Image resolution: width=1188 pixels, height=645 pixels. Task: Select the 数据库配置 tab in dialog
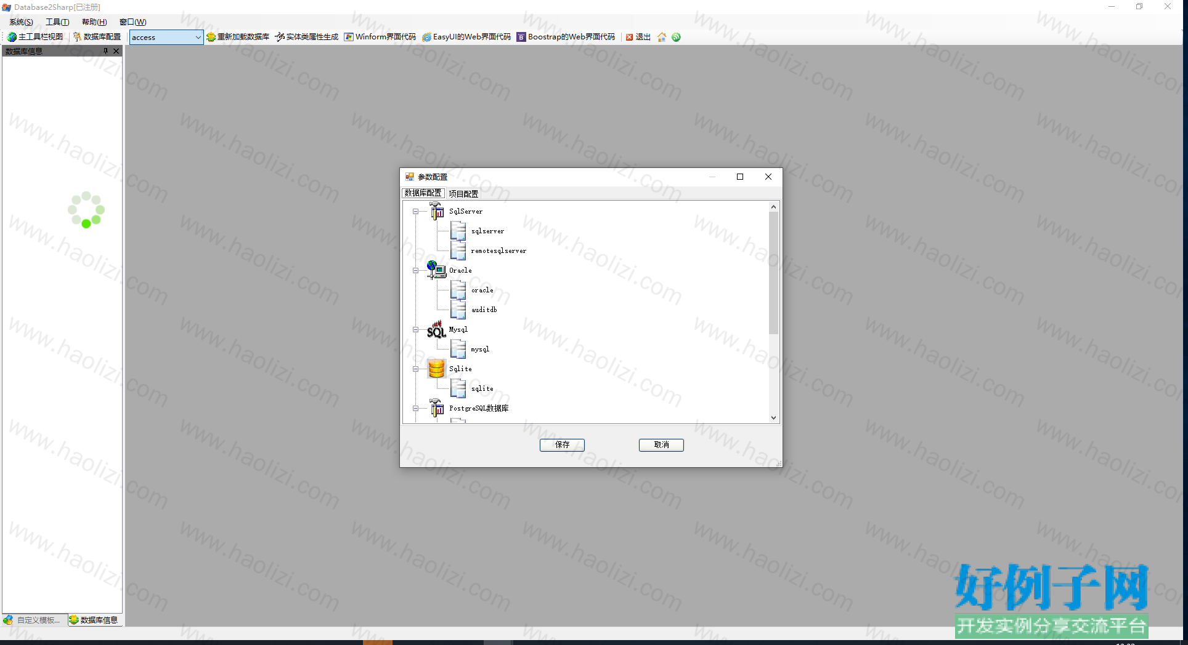[x=423, y=193]
